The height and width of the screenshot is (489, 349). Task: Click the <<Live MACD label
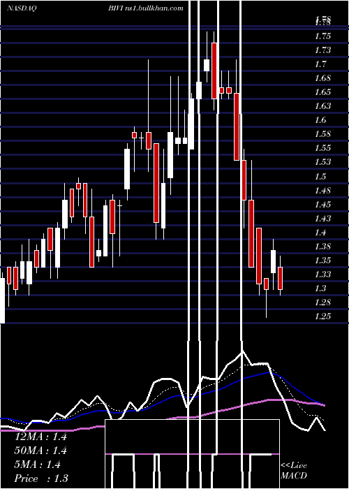click(294, 471)
